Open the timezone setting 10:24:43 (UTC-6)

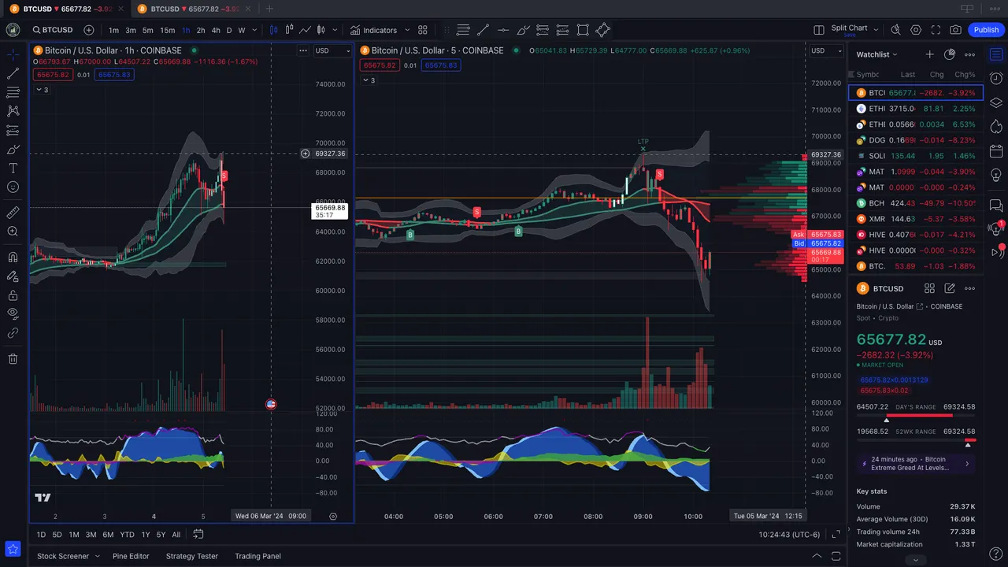[x=789, y=535]
